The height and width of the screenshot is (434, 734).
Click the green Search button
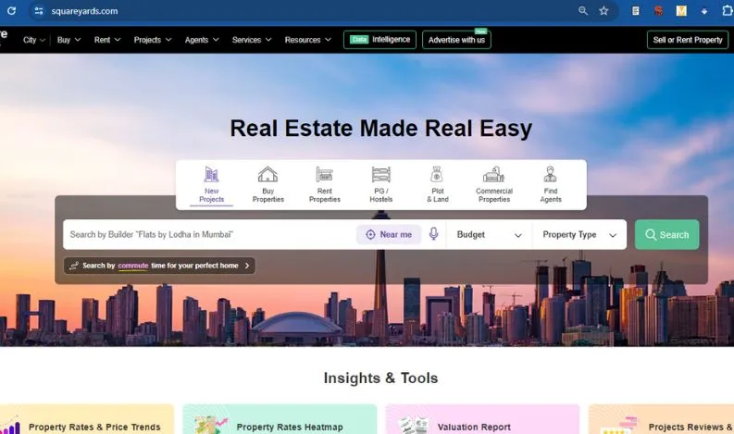tap(666, 234)
